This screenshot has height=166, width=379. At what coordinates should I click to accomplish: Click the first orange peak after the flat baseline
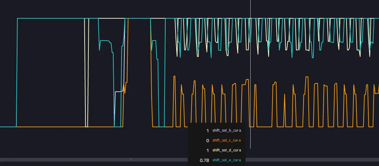pyautogui.click(x=174, y=77)
